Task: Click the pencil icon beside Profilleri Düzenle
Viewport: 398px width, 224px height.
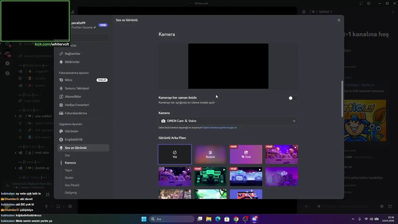Action: click(x=95, y=27)
